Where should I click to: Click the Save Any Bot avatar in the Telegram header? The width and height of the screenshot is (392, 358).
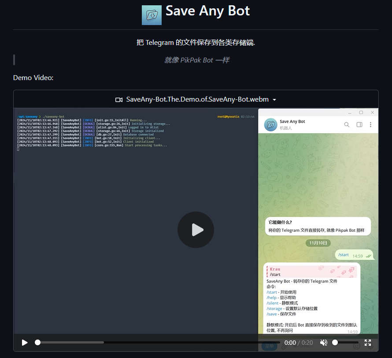tap(271, 124)
